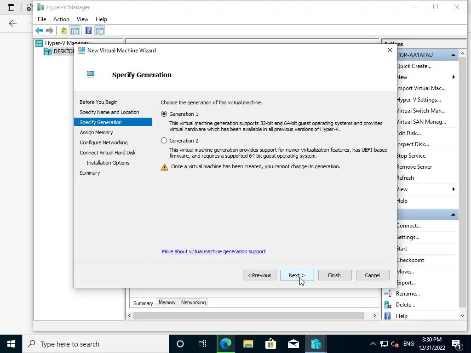
Task: Select the Generation 1 radio button
Action: 164,114
